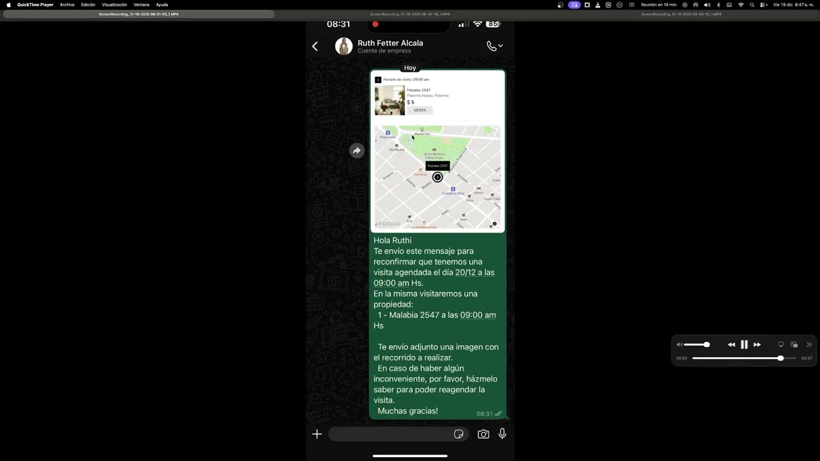Switch to ScreenRecording 08-34-32 tab
Screen dimensions: 820x461
pos(681,13)
